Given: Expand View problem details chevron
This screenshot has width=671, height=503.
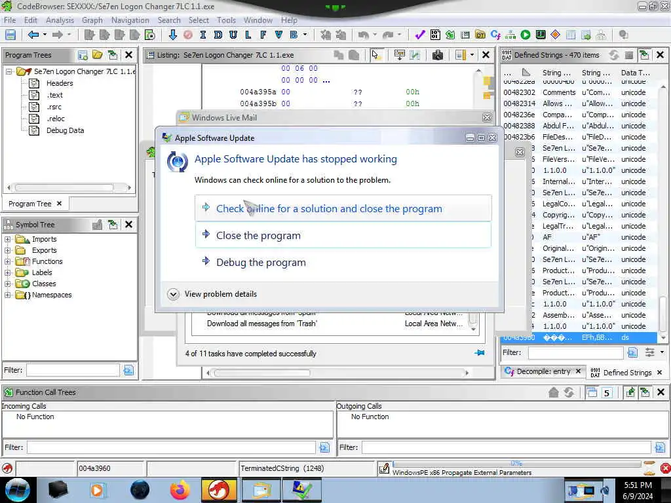Looking at the screenshot, I should (x=173, y=294).
